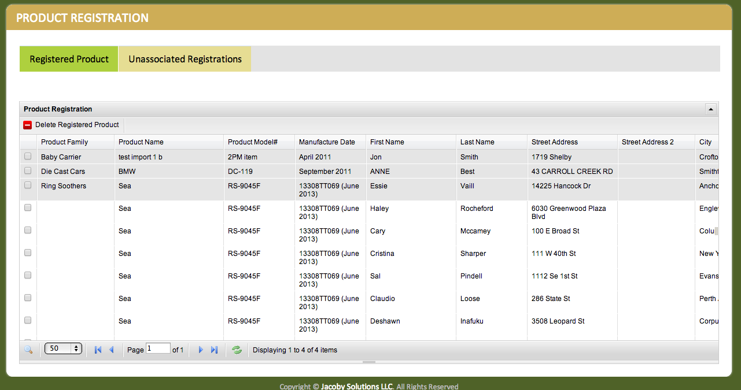
Task: Select the checkbox in Haley Rocheford's row
Action: point(28,207)
